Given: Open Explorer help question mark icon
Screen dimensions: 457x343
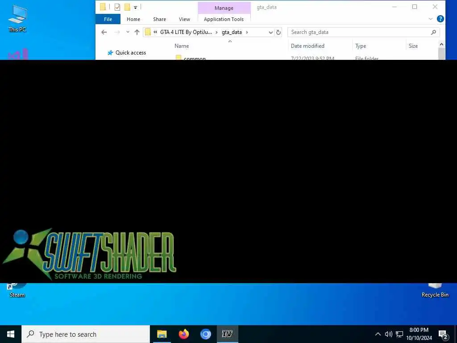Looking at the screenshot, I should 440,19.
